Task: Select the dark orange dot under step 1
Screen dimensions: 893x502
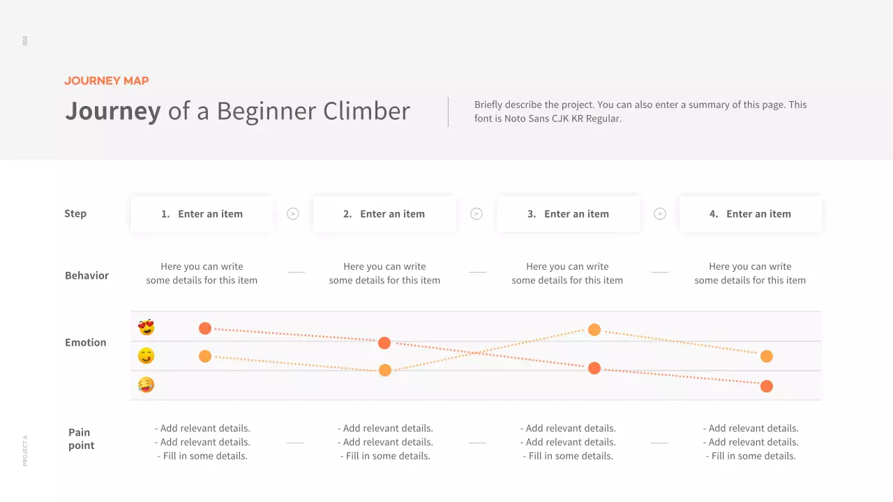Action: point(205,328)
